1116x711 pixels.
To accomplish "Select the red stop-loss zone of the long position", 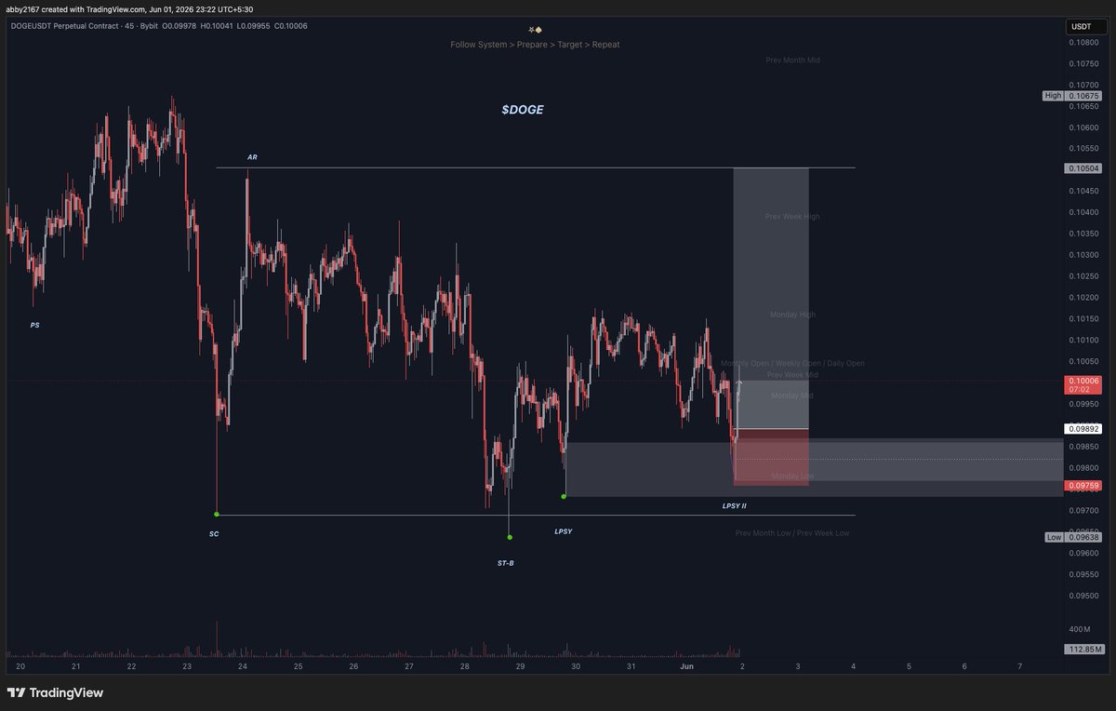I will pos(771,457).
